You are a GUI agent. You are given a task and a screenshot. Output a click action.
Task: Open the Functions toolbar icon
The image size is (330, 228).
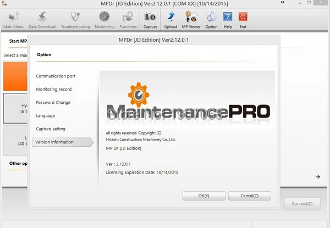(x=128, y=20)
